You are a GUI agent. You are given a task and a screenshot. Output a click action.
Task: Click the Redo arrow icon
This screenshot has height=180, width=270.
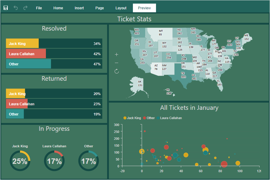click(x=25, y=8)
